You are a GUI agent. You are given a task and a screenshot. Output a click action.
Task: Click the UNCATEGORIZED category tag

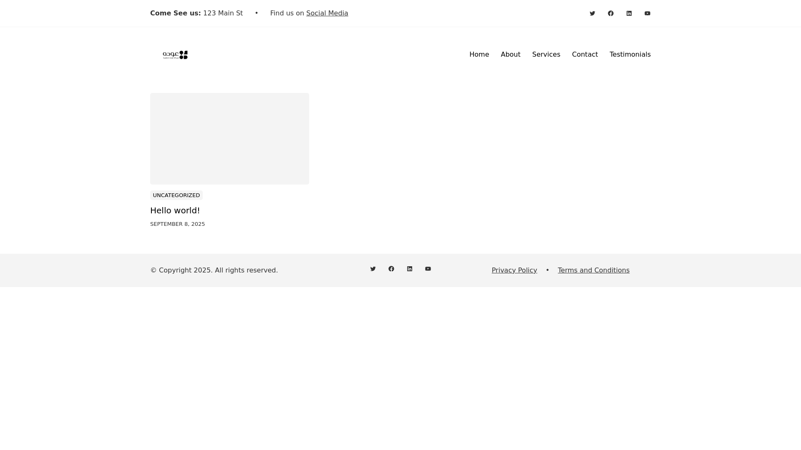pos(176,195)
